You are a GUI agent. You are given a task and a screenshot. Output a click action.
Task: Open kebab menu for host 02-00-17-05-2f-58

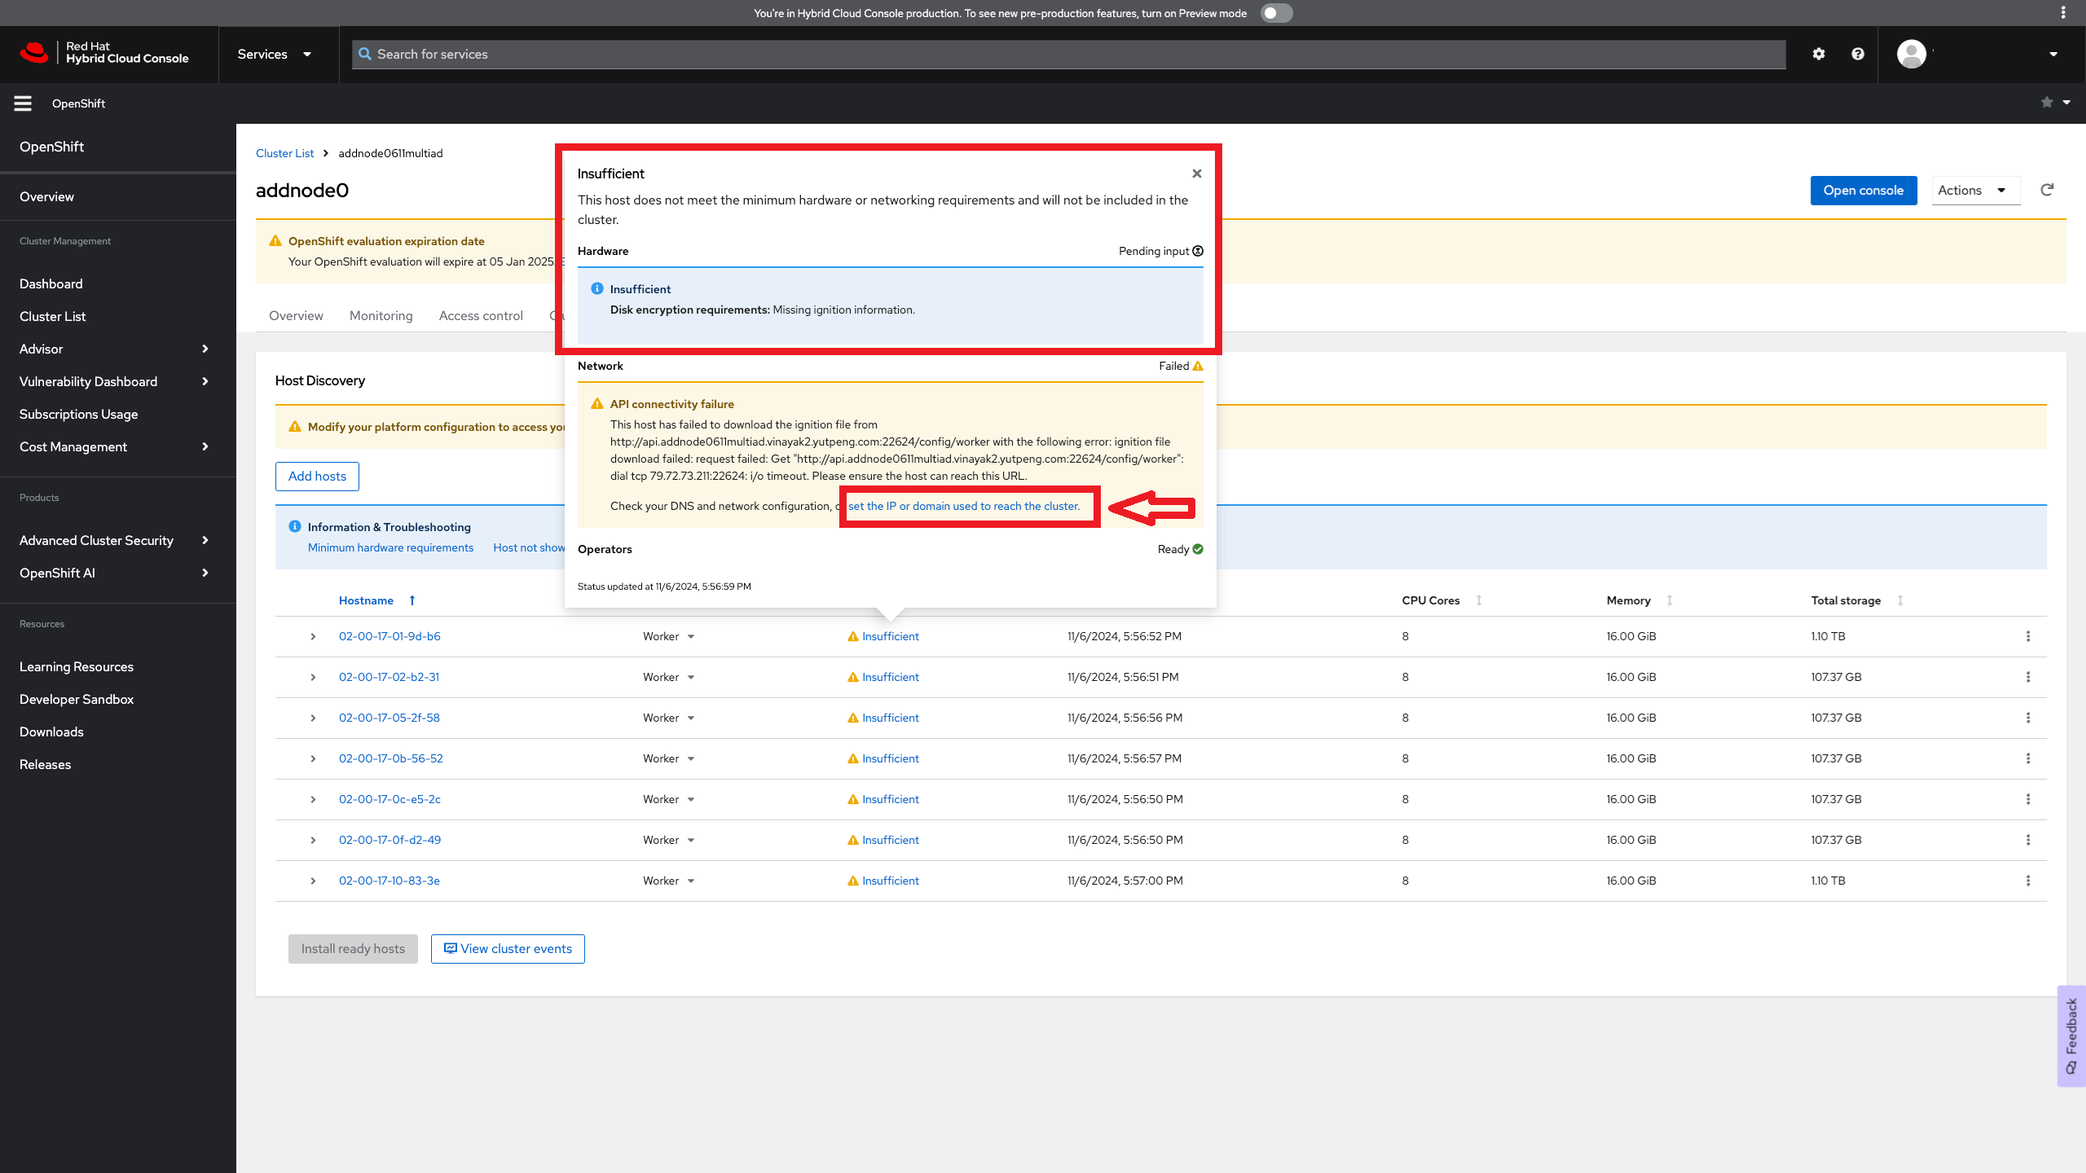(x=2028, y=718)
